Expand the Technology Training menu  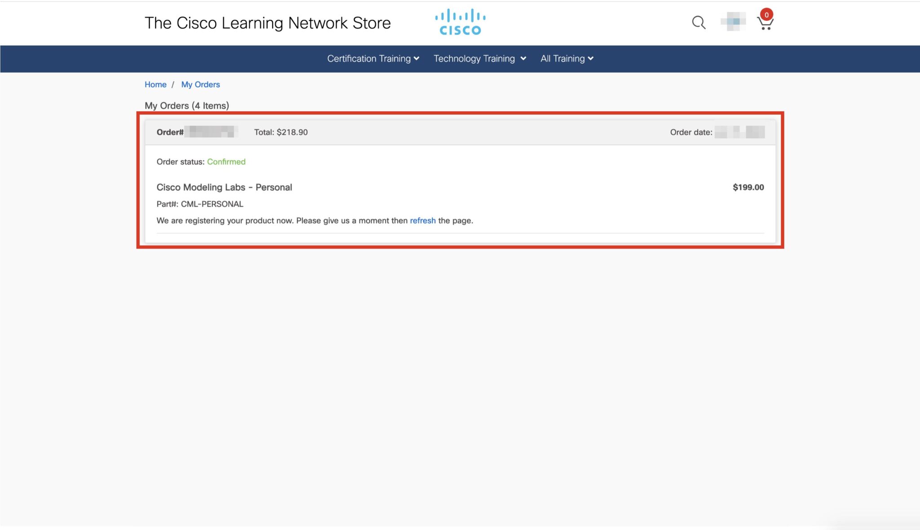point(480,58)
